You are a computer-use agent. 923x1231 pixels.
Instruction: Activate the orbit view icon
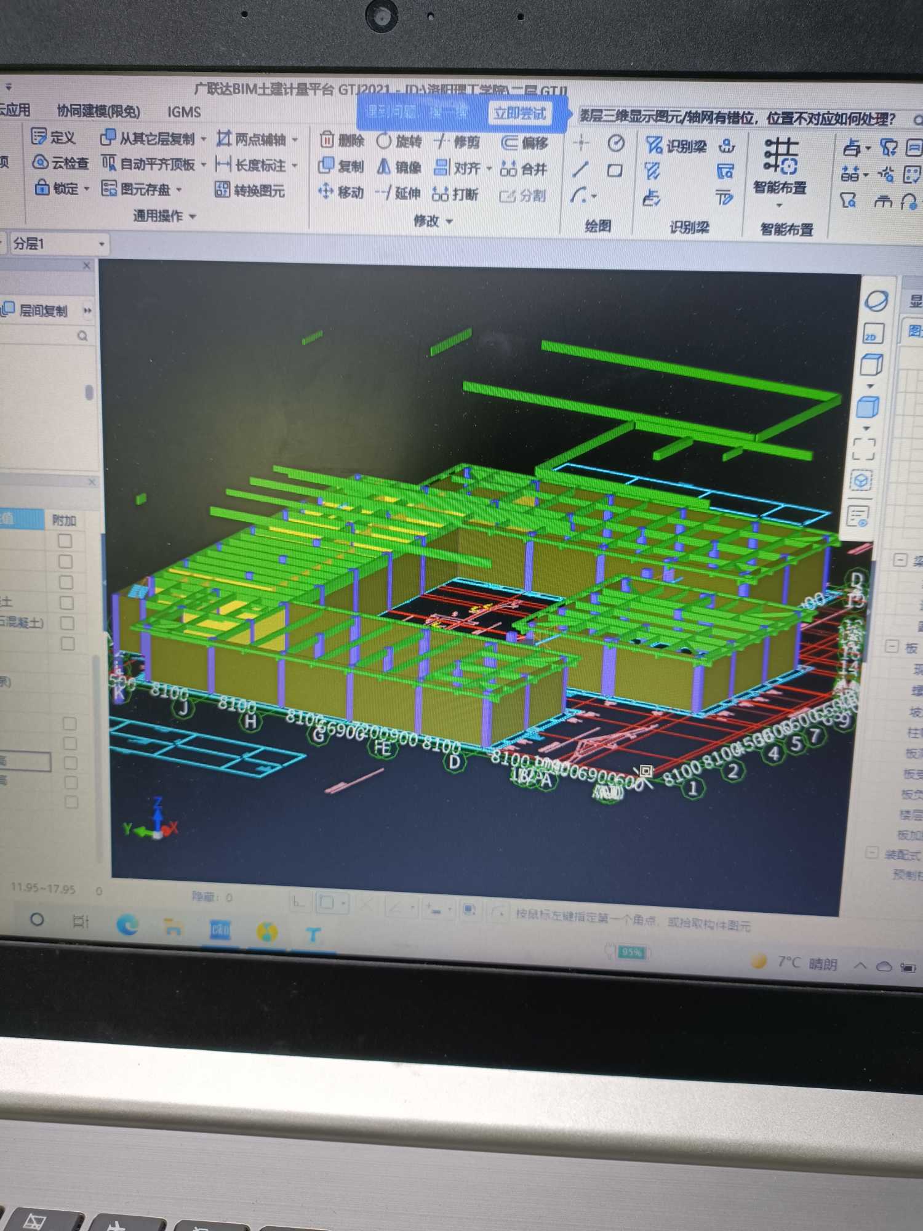pos(876,301)
